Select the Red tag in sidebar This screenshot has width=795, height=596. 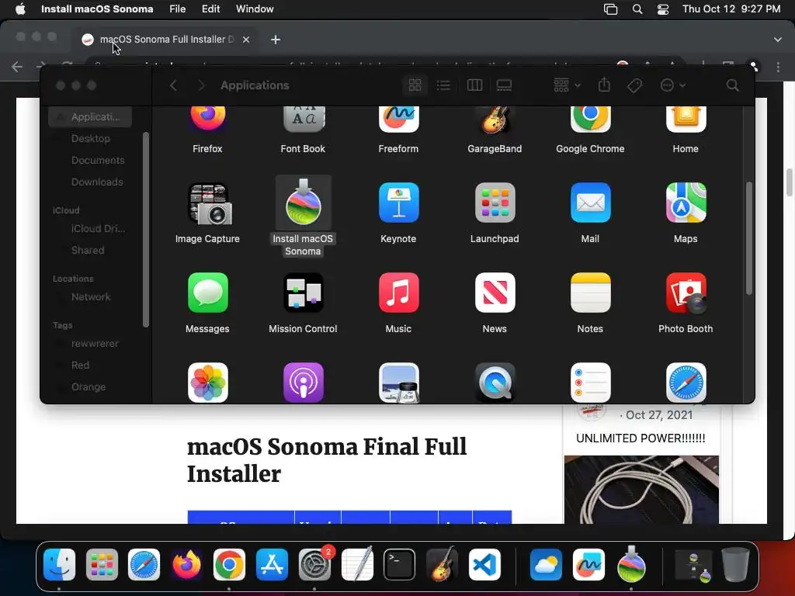point(80,365)
